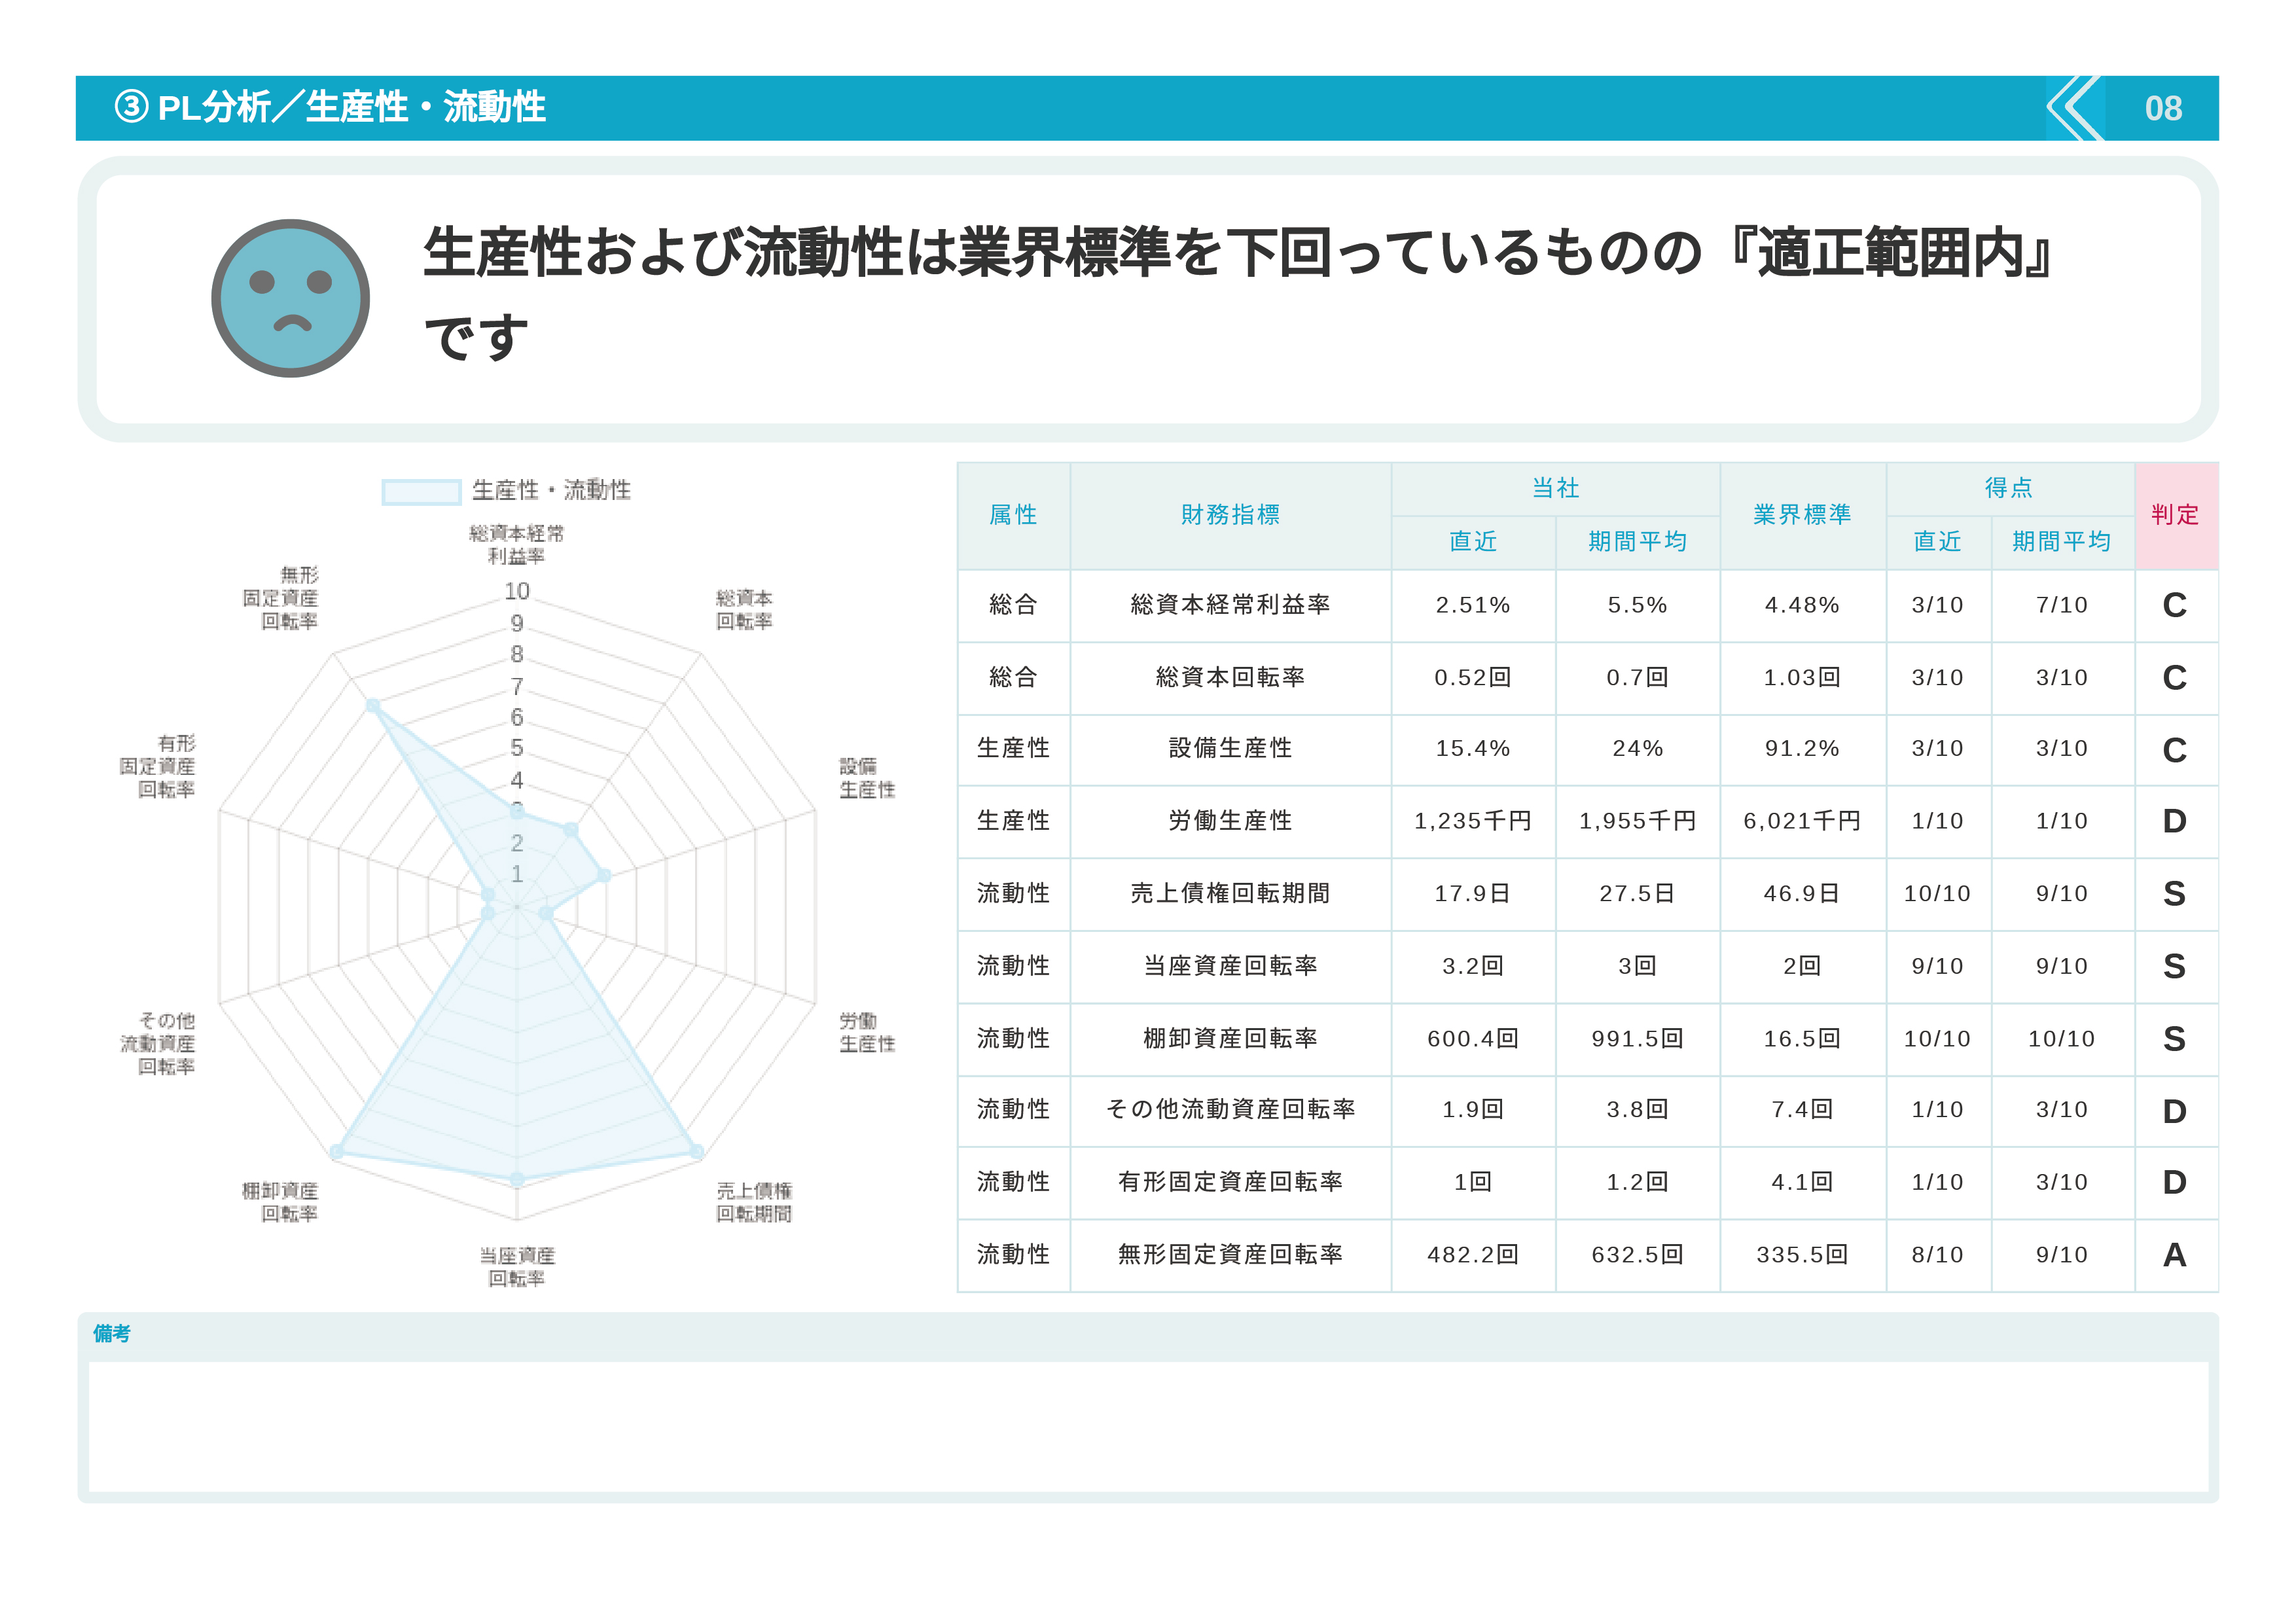The image size is (2296, 1623).
Task: Toggle the 判定 column header highlight
Action: 2177,516
